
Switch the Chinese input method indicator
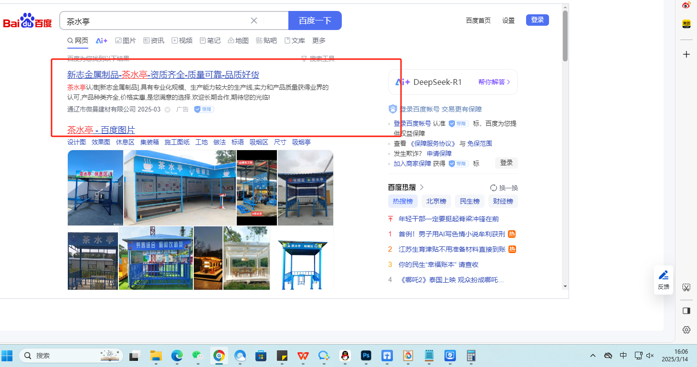click(x=623, y=356)
